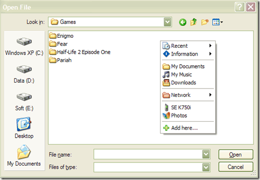Go up one folder level
The image size is (260, 180).
tap(194, 22)
